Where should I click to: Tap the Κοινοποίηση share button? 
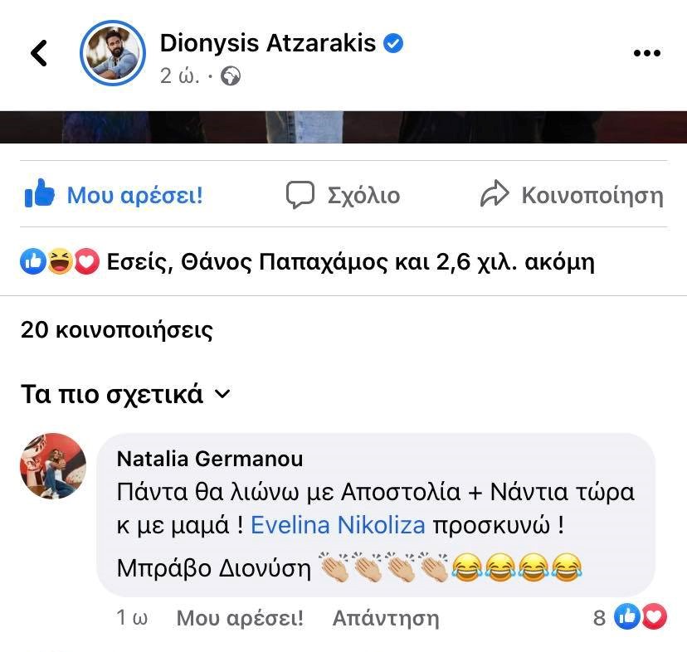572,194
